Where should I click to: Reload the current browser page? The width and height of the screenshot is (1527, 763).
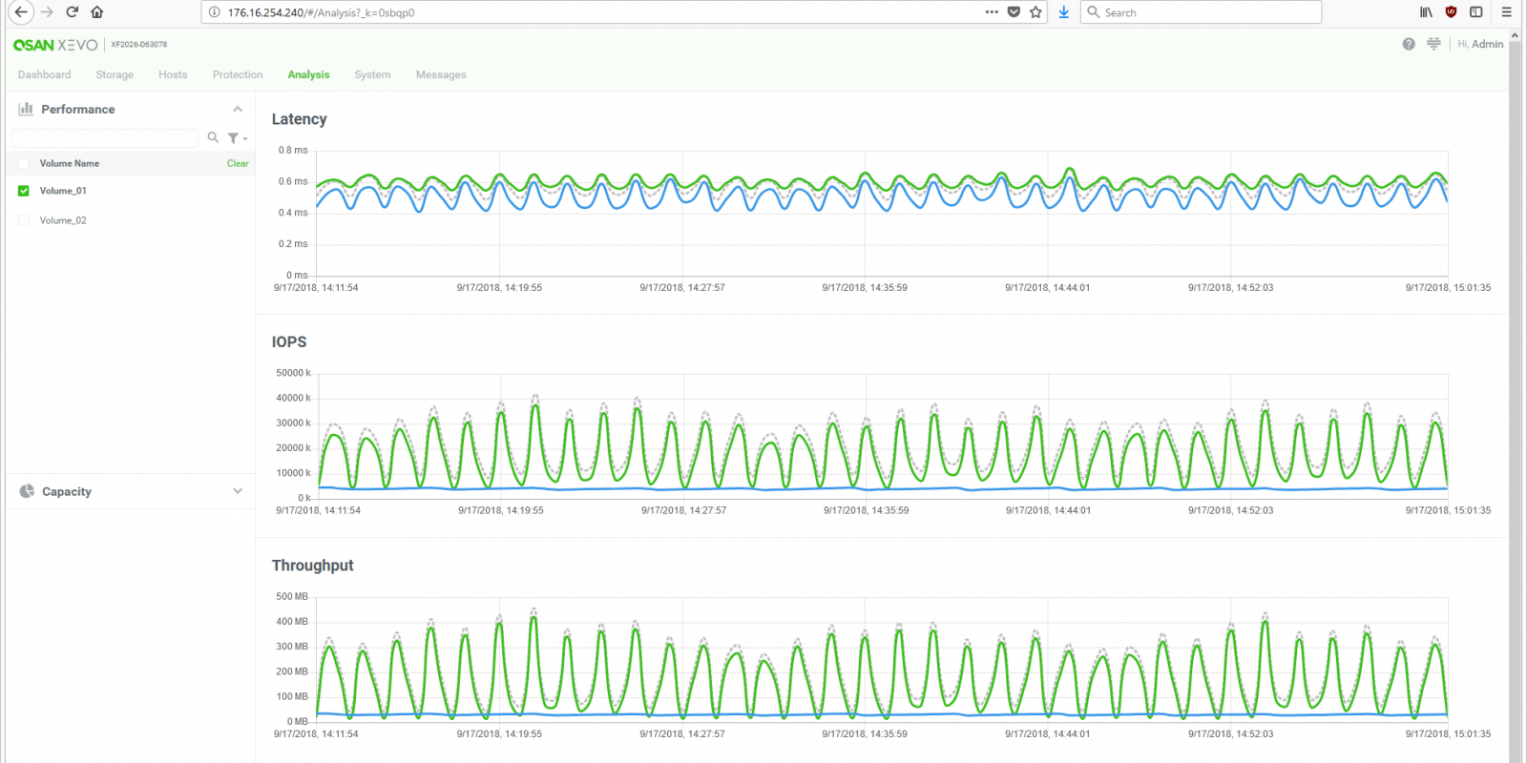pos(72,12)
